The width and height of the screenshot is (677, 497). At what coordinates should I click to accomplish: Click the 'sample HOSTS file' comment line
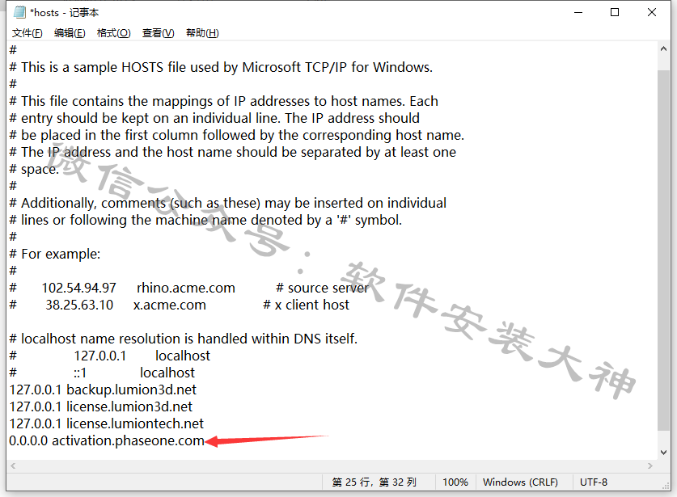pos(221,67)
